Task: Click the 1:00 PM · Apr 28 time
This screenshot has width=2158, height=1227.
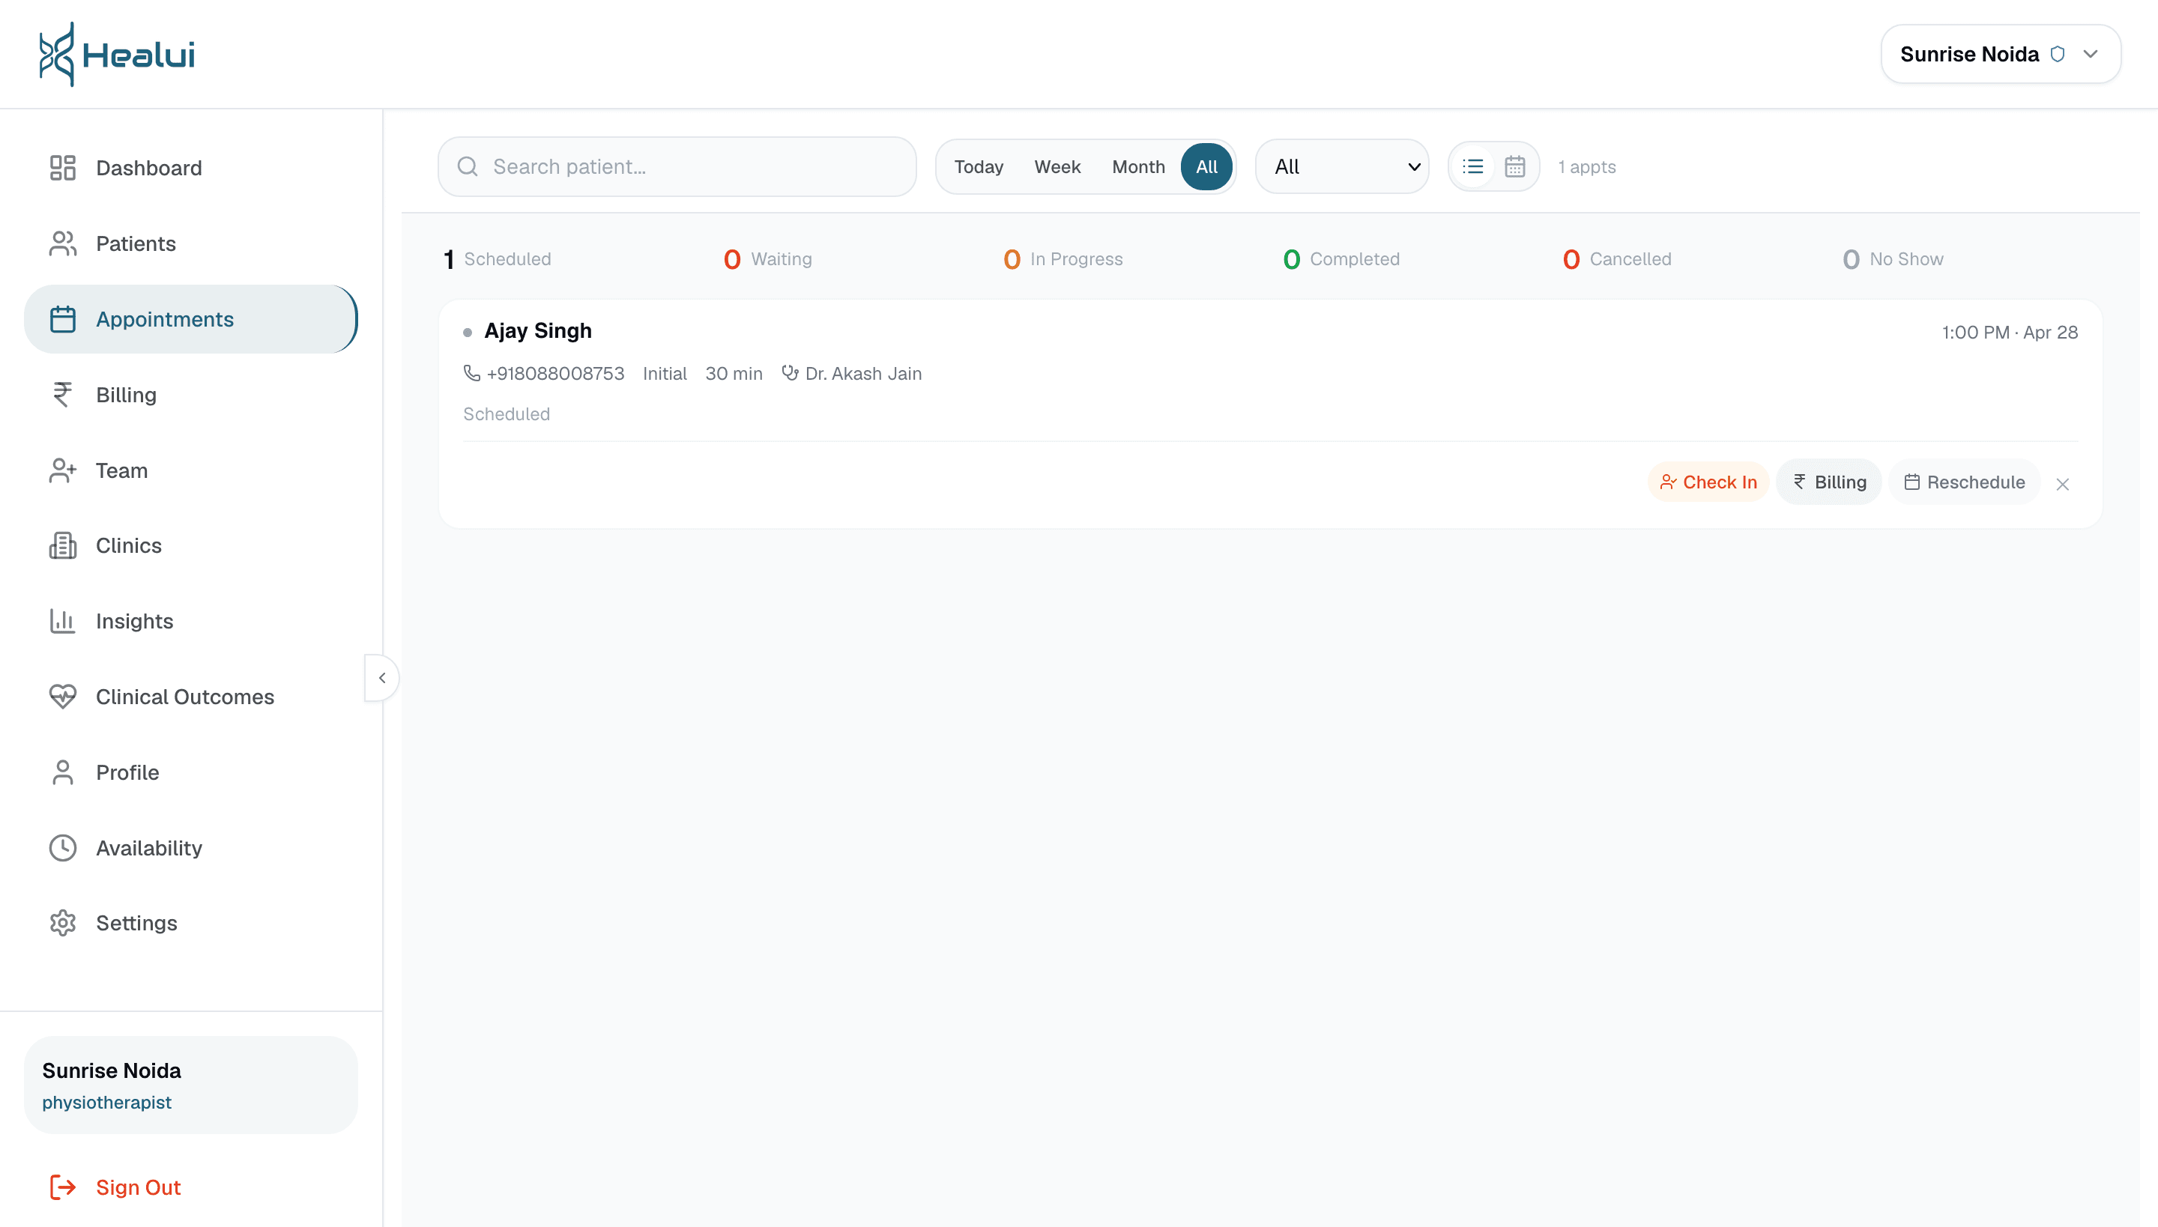Action: pyautogui.click(x=2010, y=332)
